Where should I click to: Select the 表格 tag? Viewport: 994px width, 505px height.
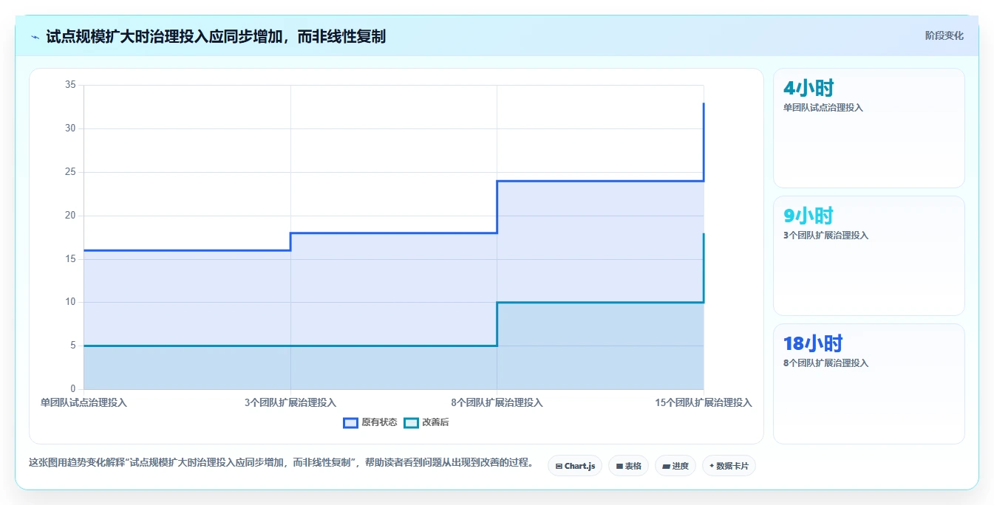click(x=628, y=466)
